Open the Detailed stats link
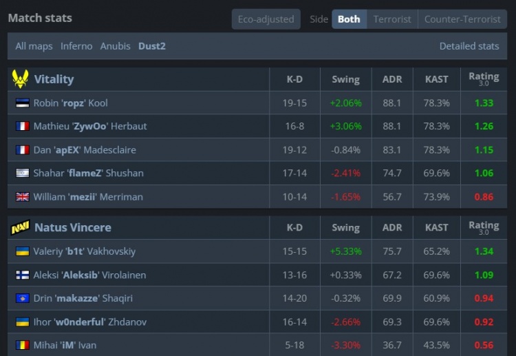Screen dimensions: 516x356 (469, 46)
